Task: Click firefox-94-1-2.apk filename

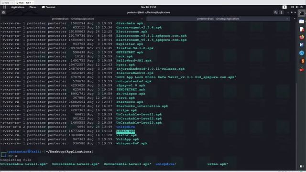Action: click(135, 48)
